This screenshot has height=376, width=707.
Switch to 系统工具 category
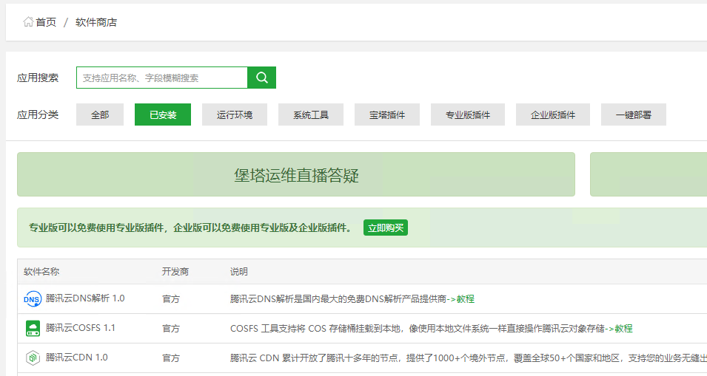311,114
